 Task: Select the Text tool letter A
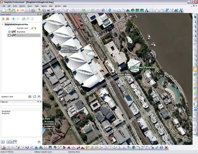pos(146,10)
